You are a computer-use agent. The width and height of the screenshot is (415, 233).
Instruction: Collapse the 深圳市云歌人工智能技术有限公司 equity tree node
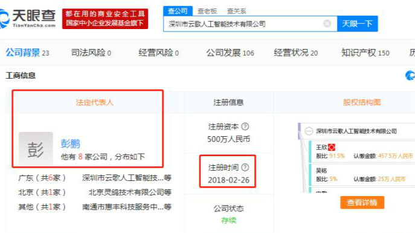(309, 131)
